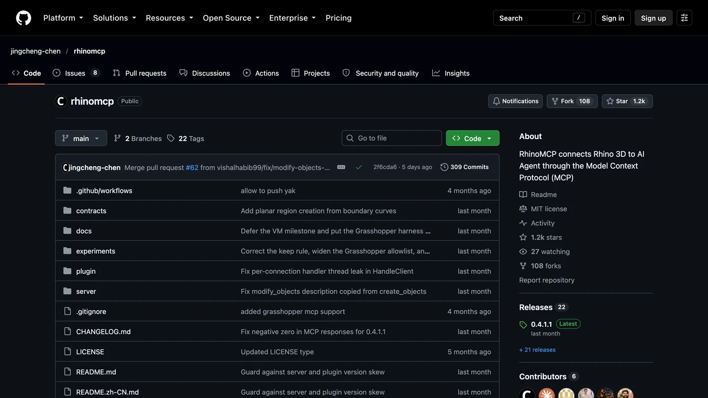Click the Go to file input field
Image resolution: width=708 pixels, height=398 pixels.
pyautogui.click(x=392, y=138)
